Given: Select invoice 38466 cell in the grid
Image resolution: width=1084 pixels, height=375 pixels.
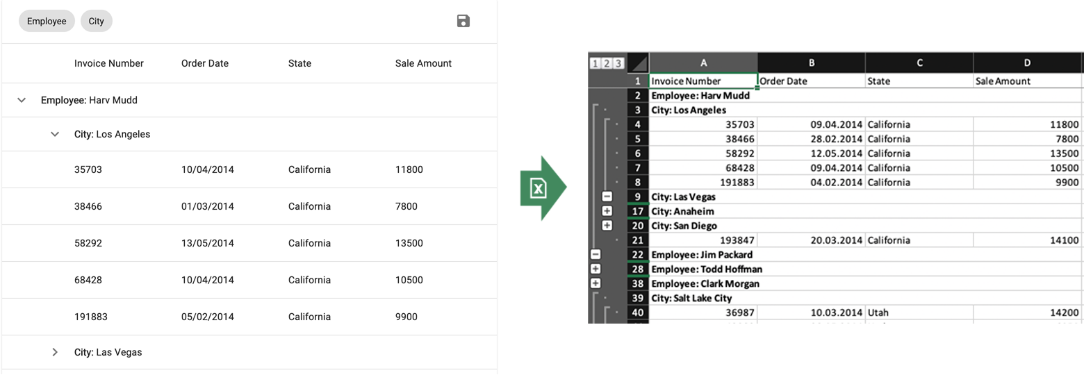Looking at the screenshot, I should pos(88,206).
